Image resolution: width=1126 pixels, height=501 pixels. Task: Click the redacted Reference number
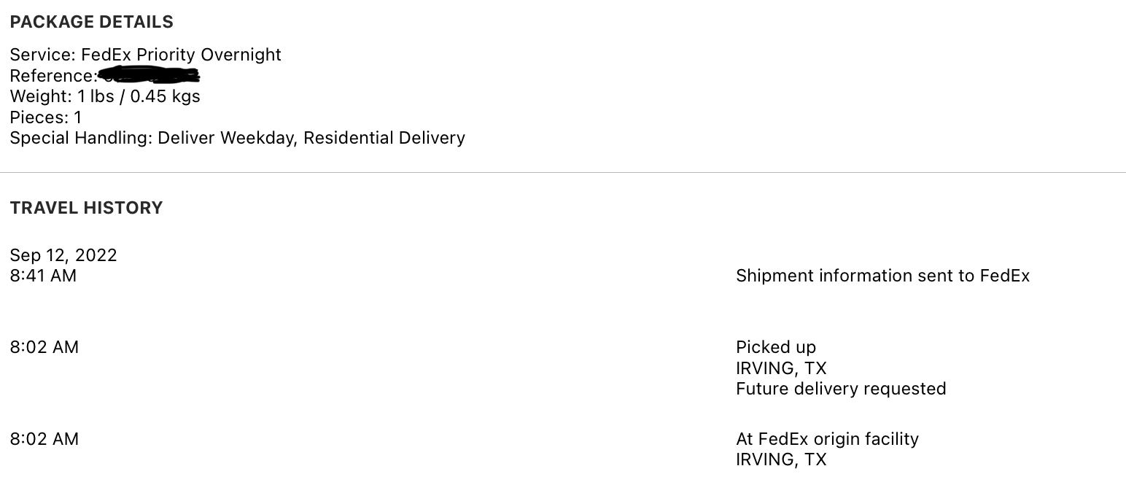click(150, 74)
